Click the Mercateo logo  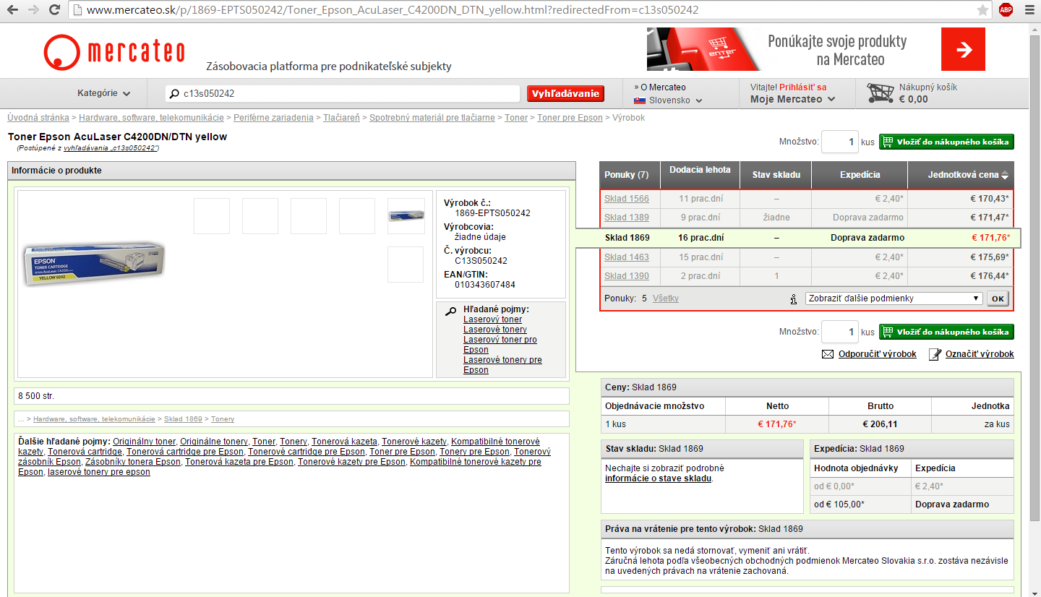click(114, 52)
